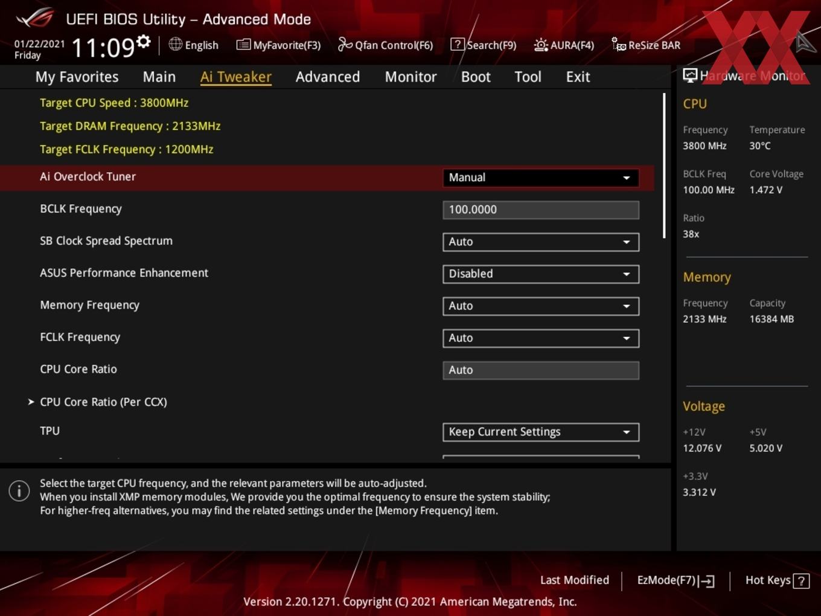821x616 pixels.
Task: Open the SB Clock Spread Spectrum dropdown
Action: click(540, 242)
